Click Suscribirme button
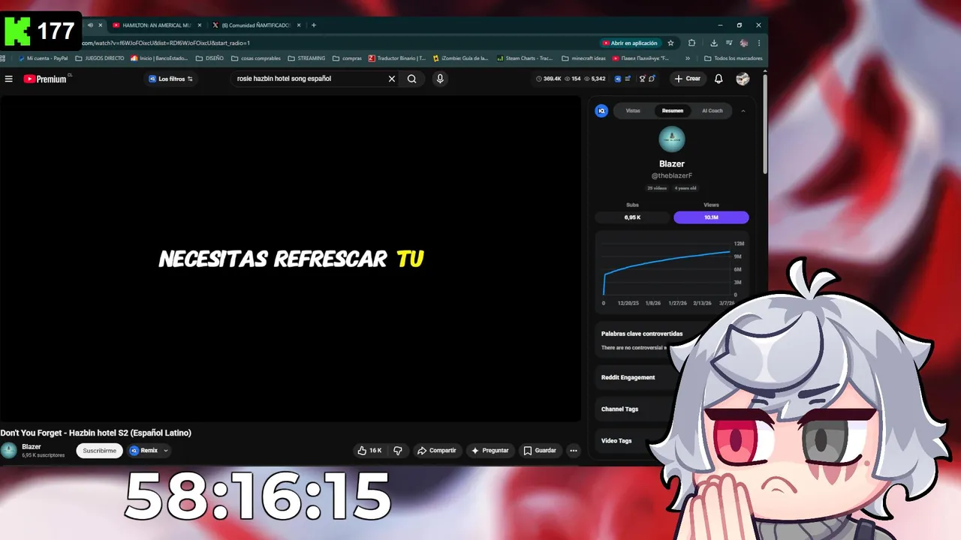 (99, 451)
